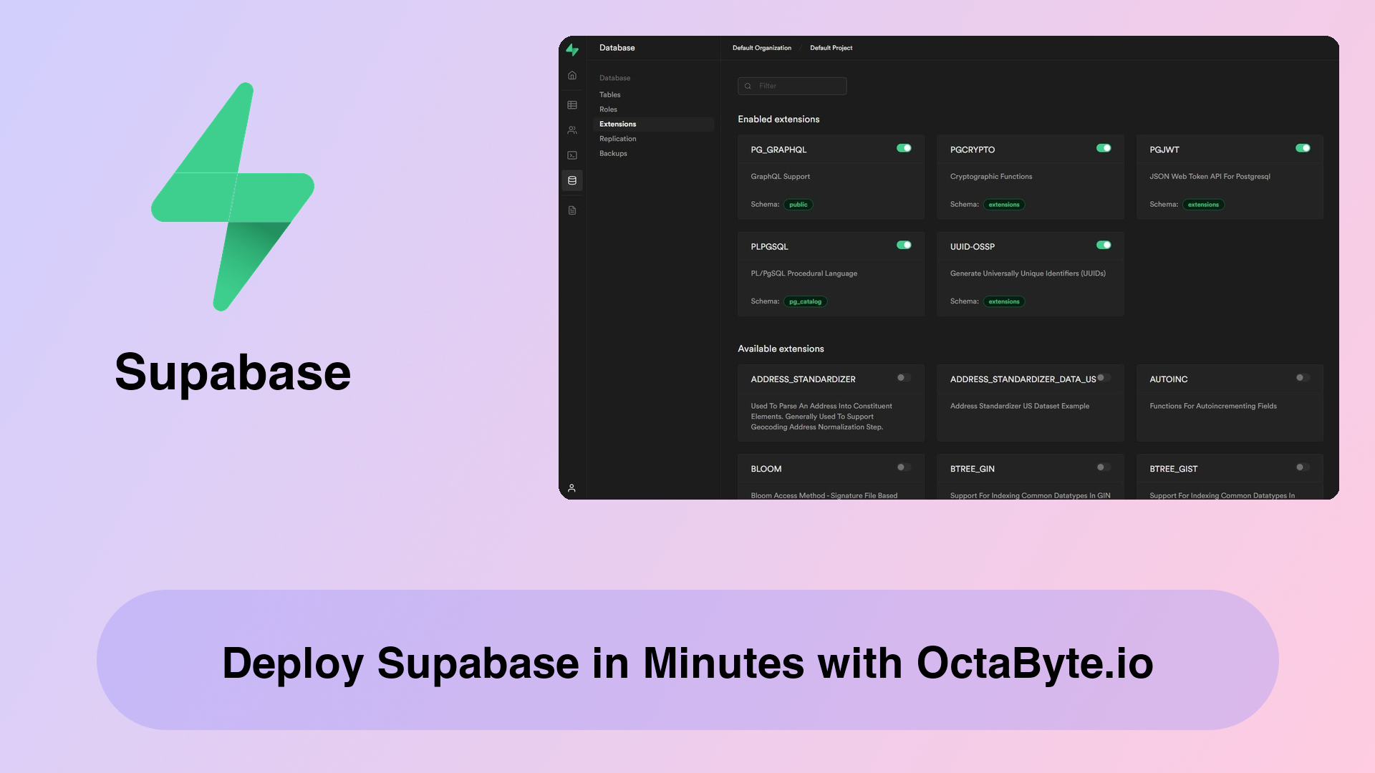The image size is (1375, 773).
Task: Expand the Extensions section in sidebar
Action: pyautogui.click(x=617, y=124)
